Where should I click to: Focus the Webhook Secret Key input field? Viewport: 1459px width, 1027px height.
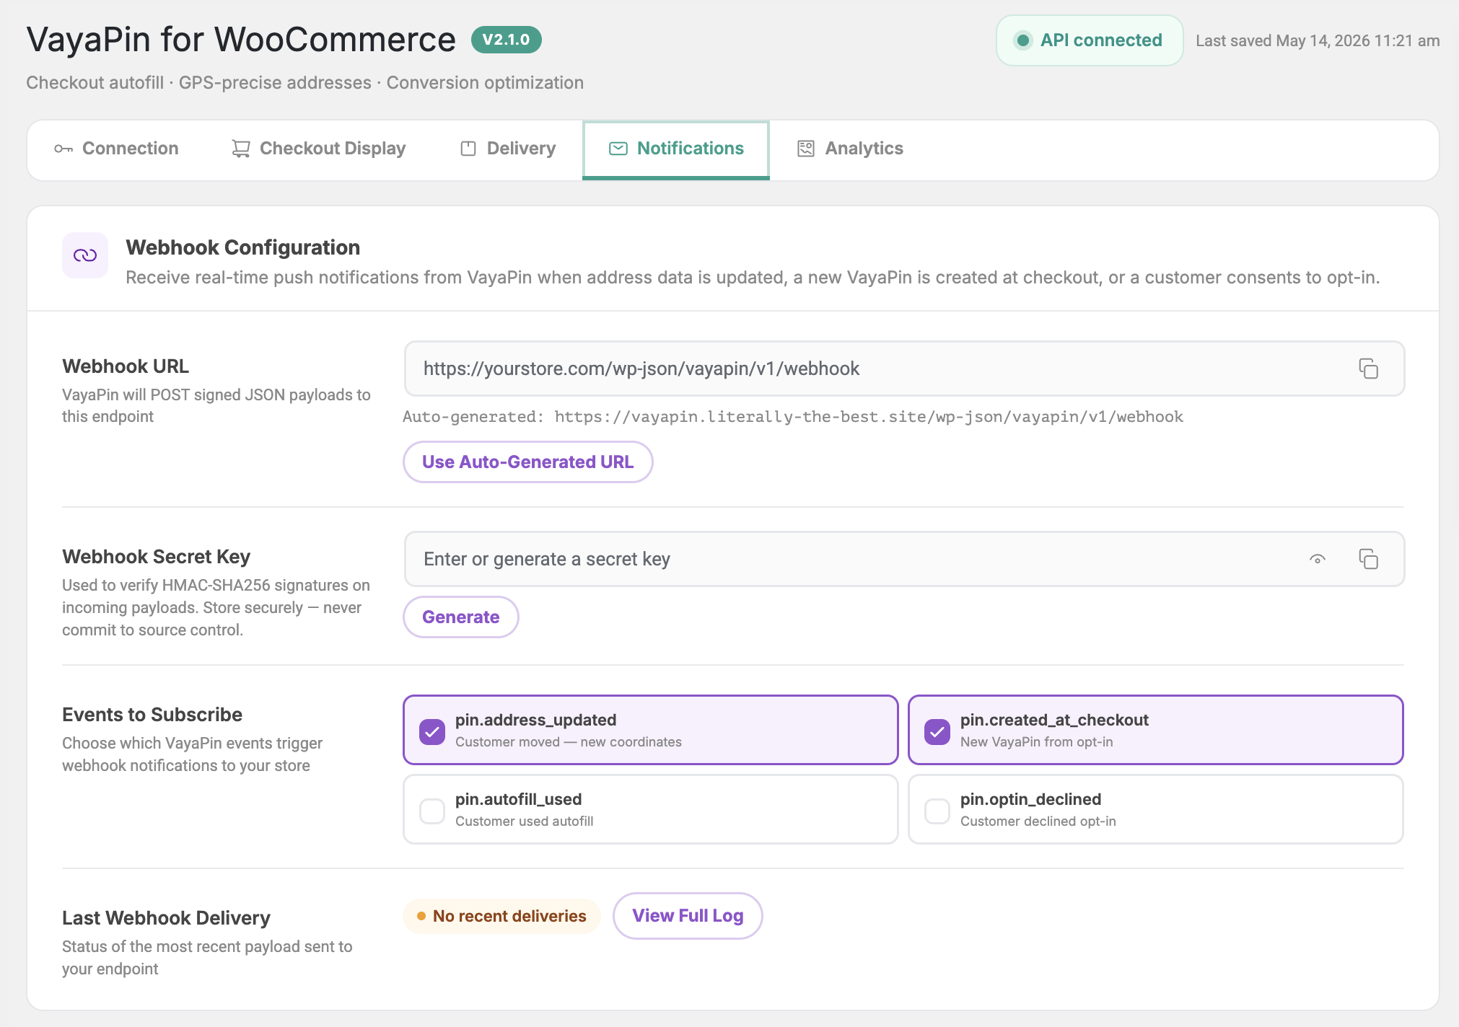pos(904,559)
